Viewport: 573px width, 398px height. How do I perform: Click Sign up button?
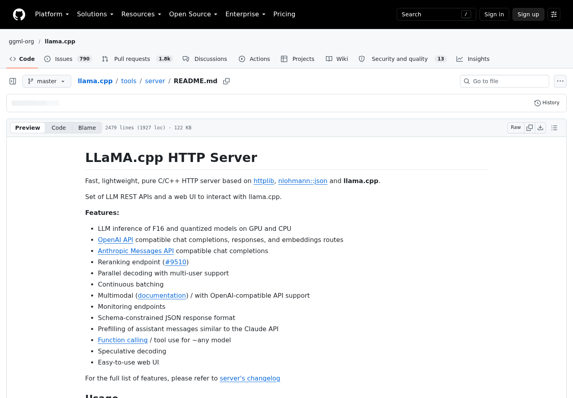pos(528,14)
